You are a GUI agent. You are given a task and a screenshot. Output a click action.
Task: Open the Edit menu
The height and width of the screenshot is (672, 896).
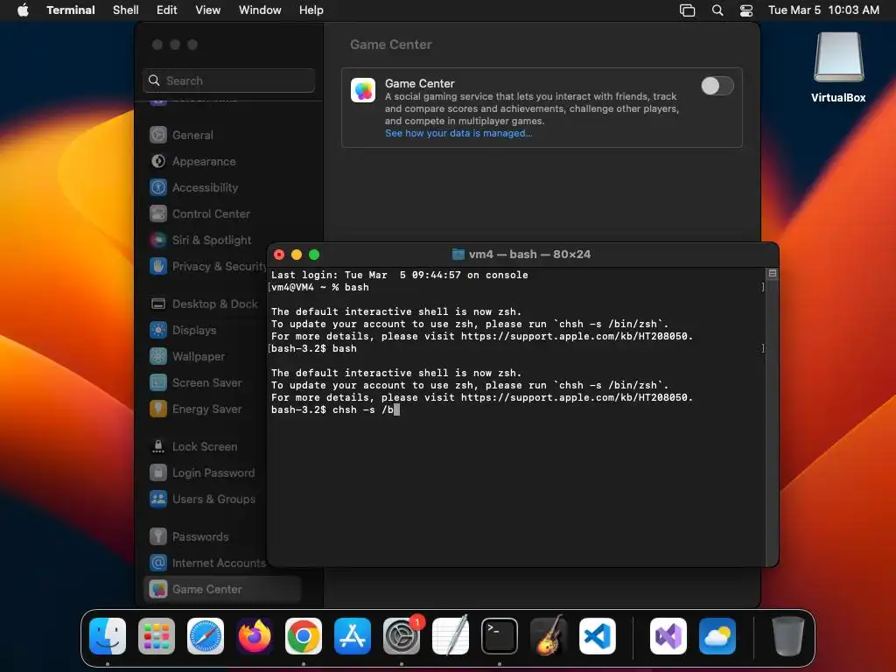[x=167, y=10]
